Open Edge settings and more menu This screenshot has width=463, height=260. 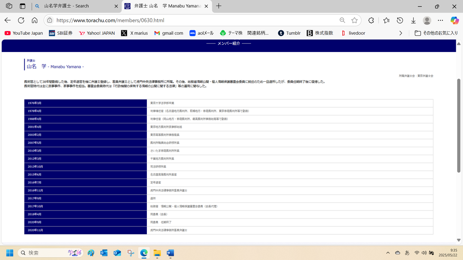pos(440,20)
